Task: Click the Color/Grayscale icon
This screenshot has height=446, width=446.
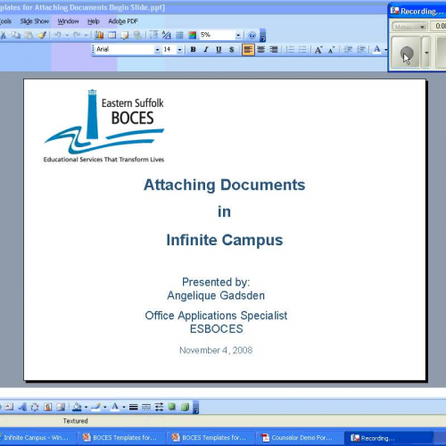Action: coord(193,36)
